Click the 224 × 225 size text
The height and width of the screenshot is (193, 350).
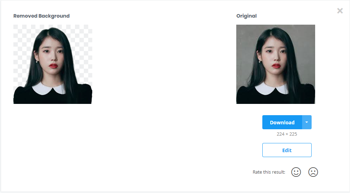[x=287, y=134]
